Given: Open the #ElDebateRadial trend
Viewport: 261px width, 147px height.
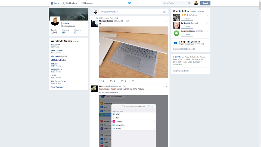Looking at the screenshot, I should click(x=58, y=60).
